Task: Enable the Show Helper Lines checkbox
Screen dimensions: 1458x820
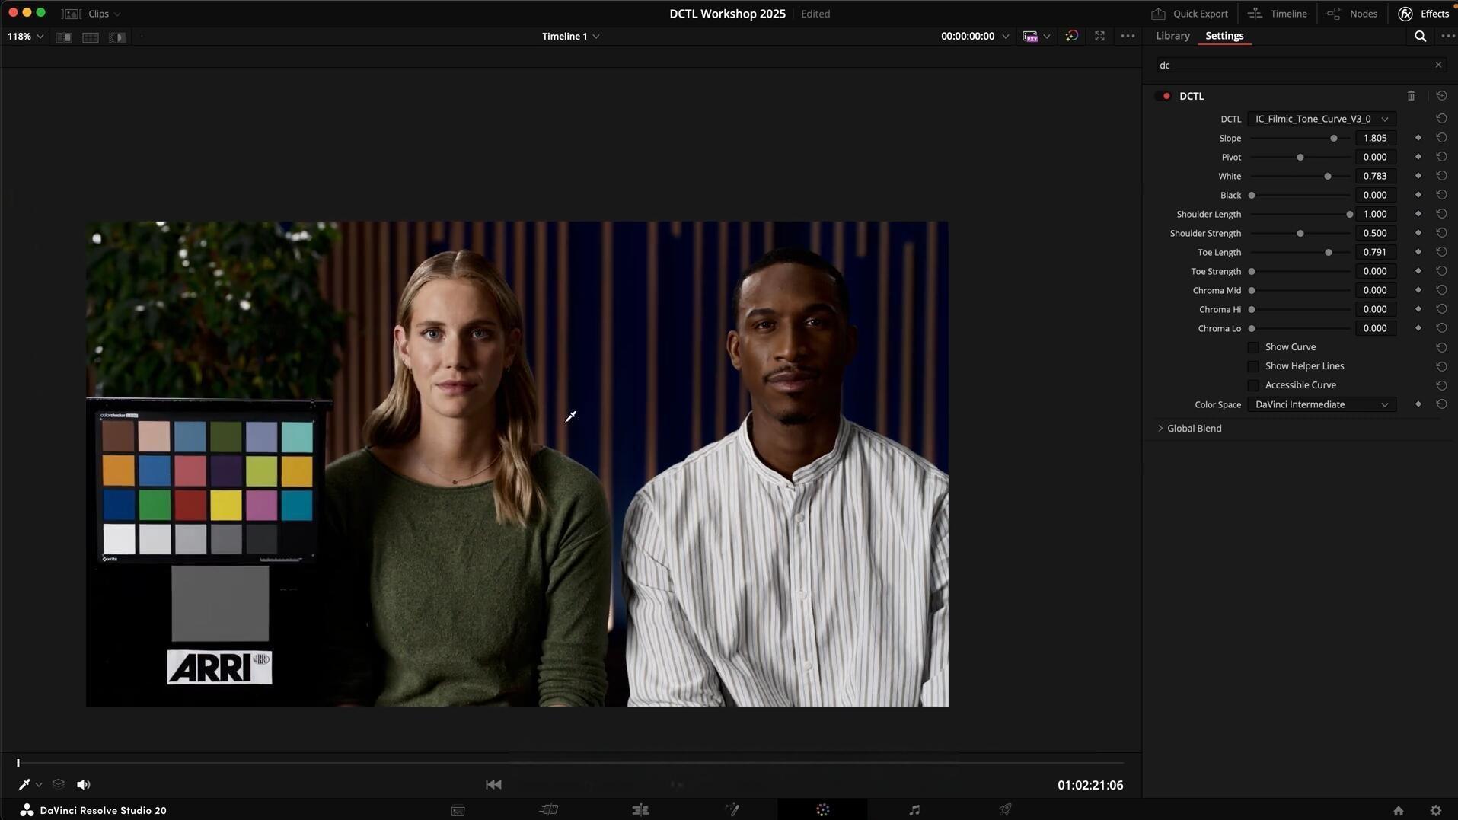Action: tap(1253, 366)
